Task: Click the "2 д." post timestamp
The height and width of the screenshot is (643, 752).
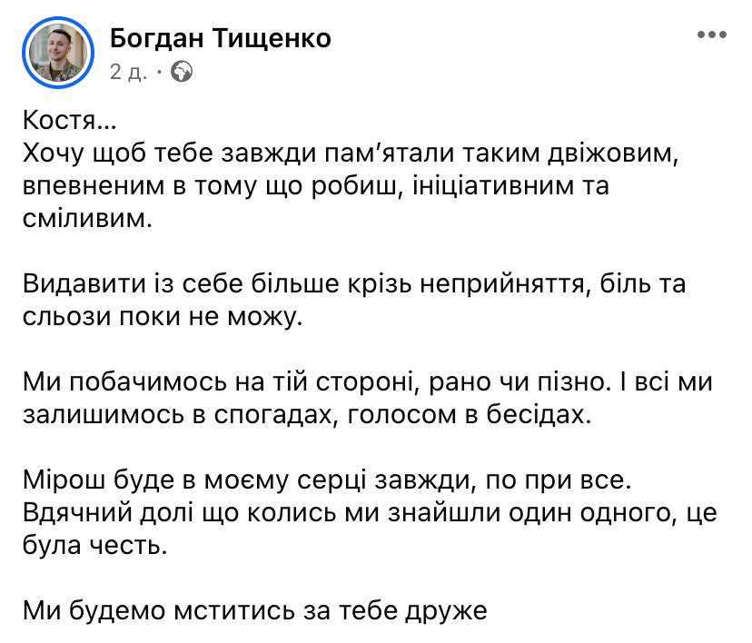Action: coord(128,71)
